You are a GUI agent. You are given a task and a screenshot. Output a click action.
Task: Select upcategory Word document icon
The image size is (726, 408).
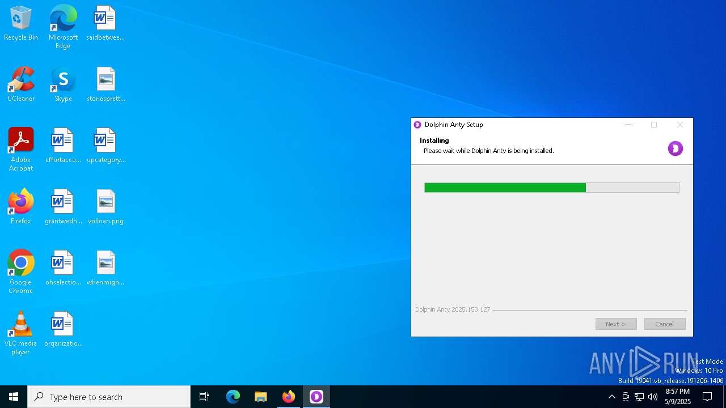[105, 146]
